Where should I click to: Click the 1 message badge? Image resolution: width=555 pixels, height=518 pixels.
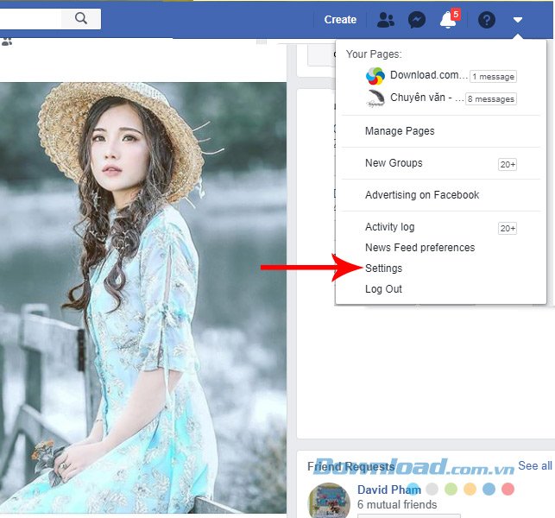pyautogui.click(x=493, y=77)
